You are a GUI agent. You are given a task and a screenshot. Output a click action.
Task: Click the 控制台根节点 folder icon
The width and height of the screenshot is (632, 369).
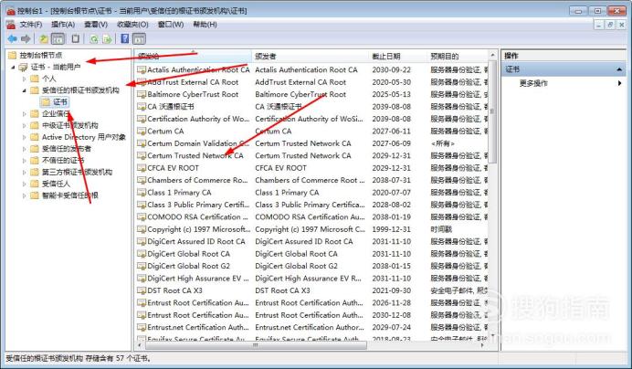(x=13, y=55)
